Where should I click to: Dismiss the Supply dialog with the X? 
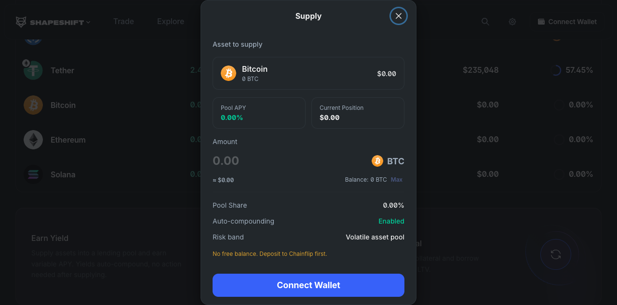coord(398,16)
